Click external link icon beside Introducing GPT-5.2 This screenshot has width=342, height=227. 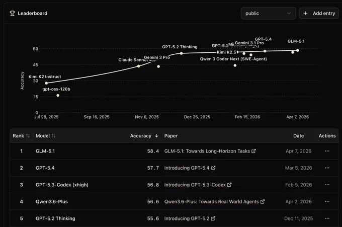(213, 218)
